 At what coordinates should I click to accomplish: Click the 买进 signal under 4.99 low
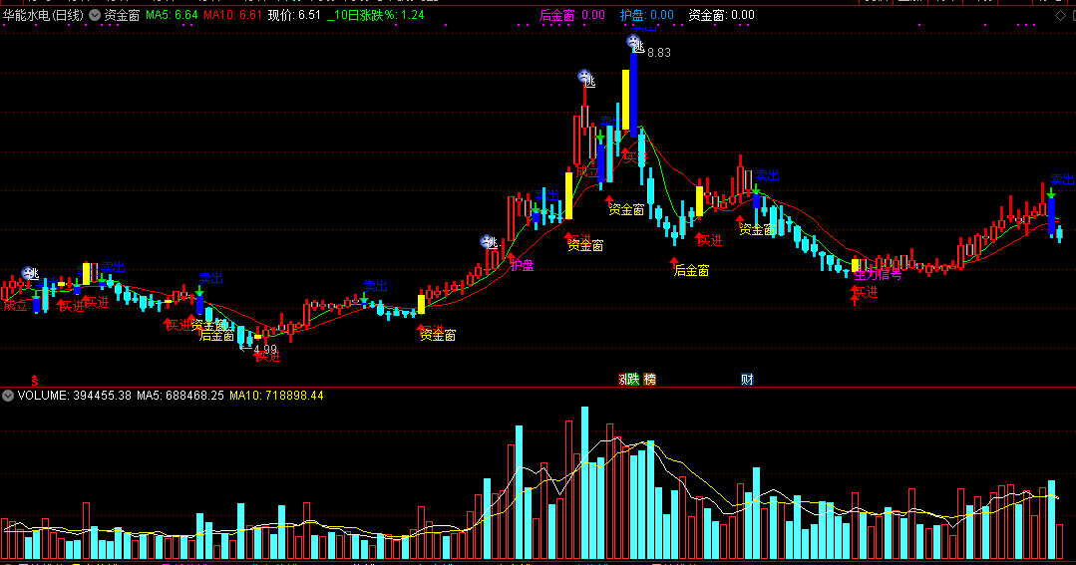click(268, 357)
